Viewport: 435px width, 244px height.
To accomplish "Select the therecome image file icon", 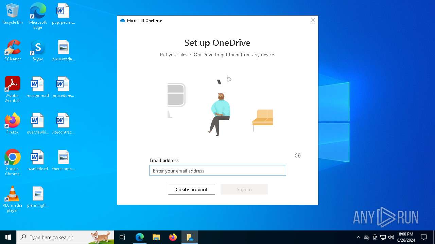I will (x=63, y=161).
